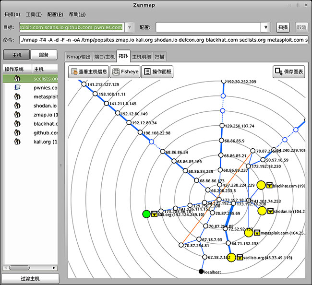Click the profile (配置) combo box field
Viewport: 312px width, 285px height.
[x=208, y=27]
